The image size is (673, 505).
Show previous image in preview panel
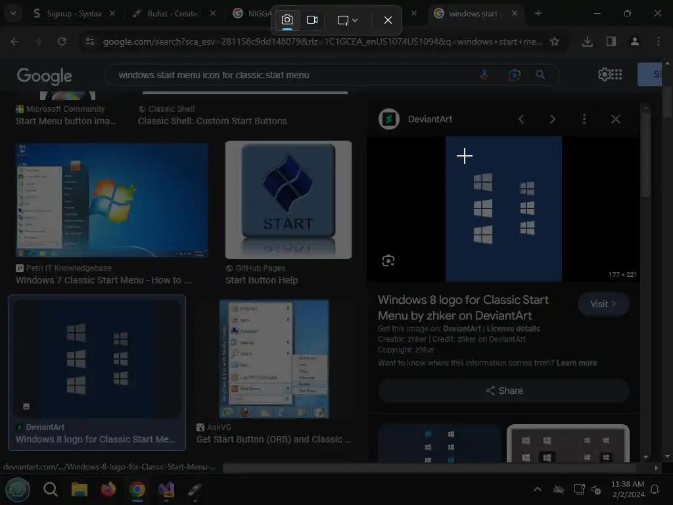(521, 119)
